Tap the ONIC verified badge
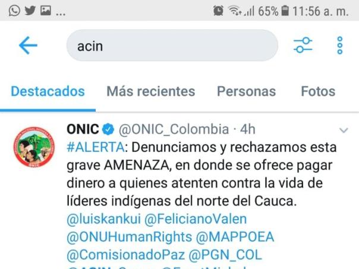The image size is (359, 269). pyautogui.click(x=108, y=129)
